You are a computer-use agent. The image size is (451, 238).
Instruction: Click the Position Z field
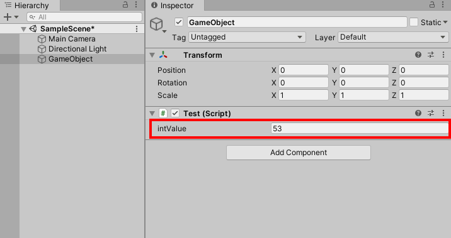point(424,70)
